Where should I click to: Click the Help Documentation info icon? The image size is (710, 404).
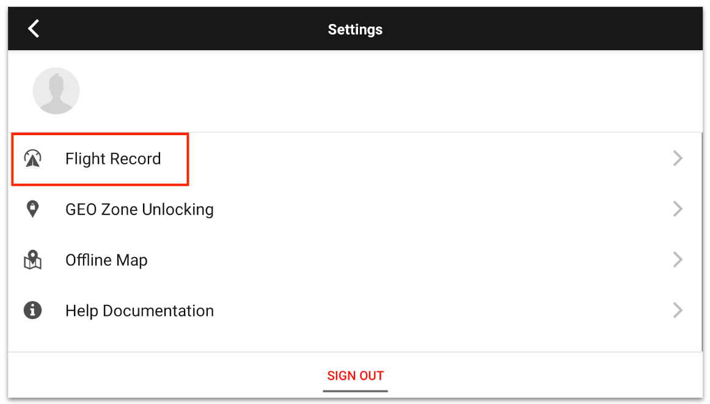click(x=32, y=310)
